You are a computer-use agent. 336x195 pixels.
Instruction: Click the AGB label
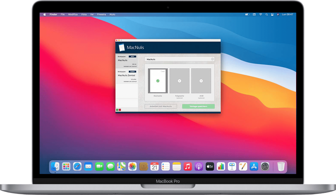(201, 96)
